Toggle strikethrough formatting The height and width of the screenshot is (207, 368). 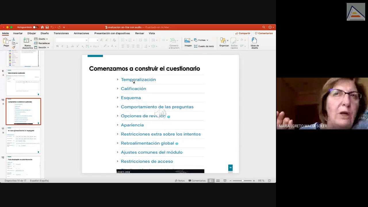click(x=72, y=46)
